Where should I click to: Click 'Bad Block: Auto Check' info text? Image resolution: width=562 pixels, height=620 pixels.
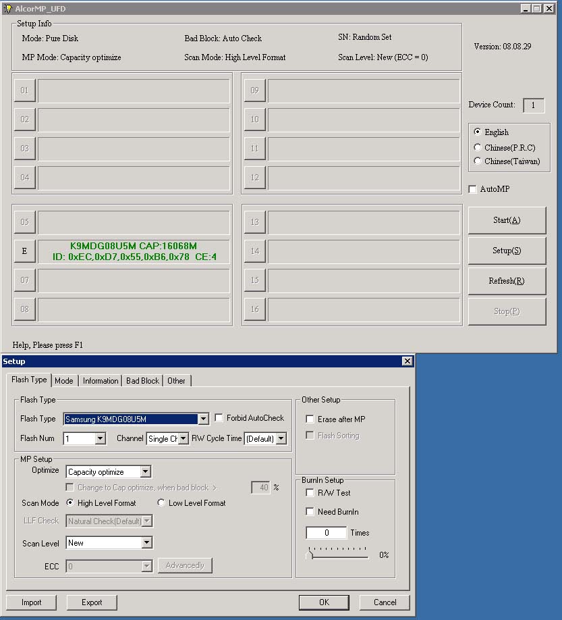223,38
